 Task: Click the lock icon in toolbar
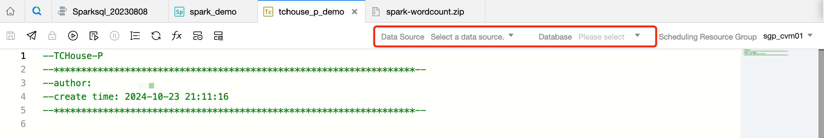[x=52, y=36]
